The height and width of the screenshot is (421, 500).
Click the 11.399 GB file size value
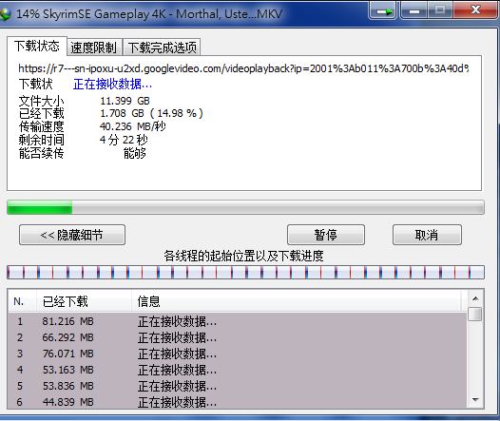tap(125, 101)
